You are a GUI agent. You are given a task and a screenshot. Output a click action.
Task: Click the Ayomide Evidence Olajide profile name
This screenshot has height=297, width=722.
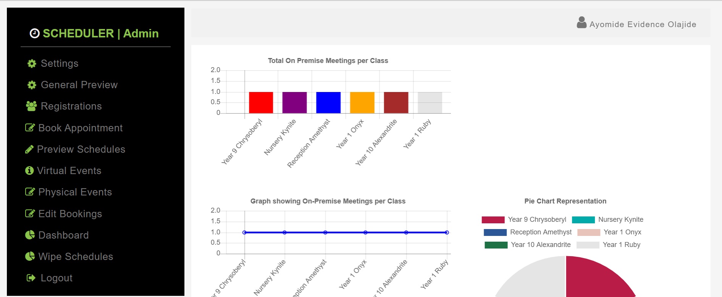click(x=643, y=24)
